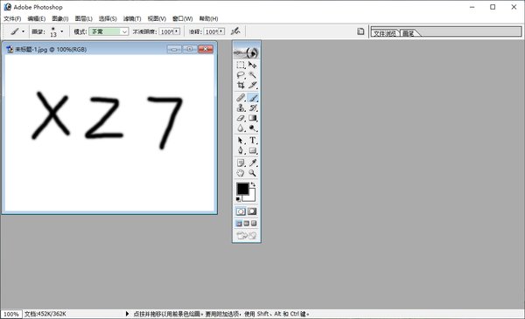Open the 图层(L) menu
This screenshot has width=525, height=319.
(83, 18)
